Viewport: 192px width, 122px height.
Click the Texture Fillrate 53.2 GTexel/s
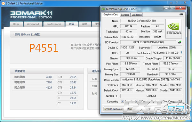pyautogui.click(x=171, y=64)
